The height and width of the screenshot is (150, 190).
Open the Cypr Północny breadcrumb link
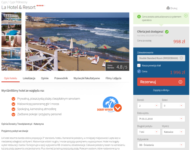point(18,2)
